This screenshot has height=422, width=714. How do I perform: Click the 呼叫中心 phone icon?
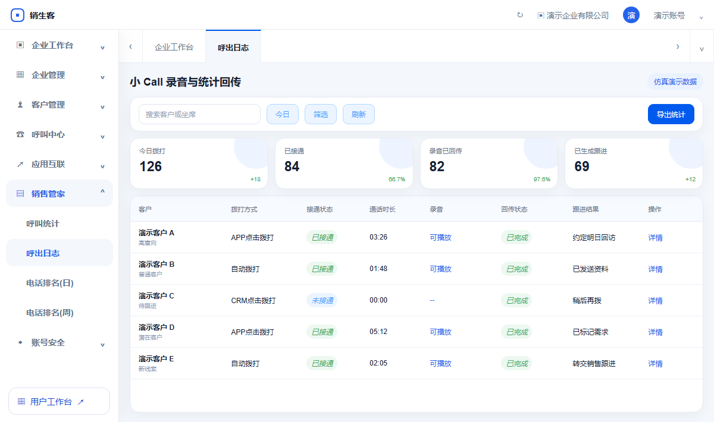coord(20,134)
